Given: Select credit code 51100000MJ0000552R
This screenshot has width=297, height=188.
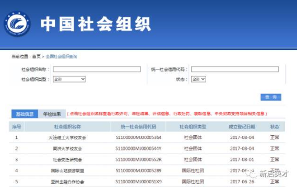Looking at the screenshot, I should [x=138, y=159].
